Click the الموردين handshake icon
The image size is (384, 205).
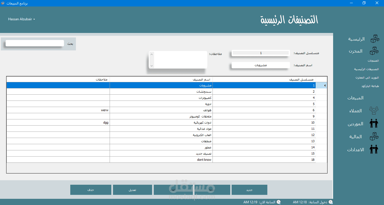(x=374, y=123)
